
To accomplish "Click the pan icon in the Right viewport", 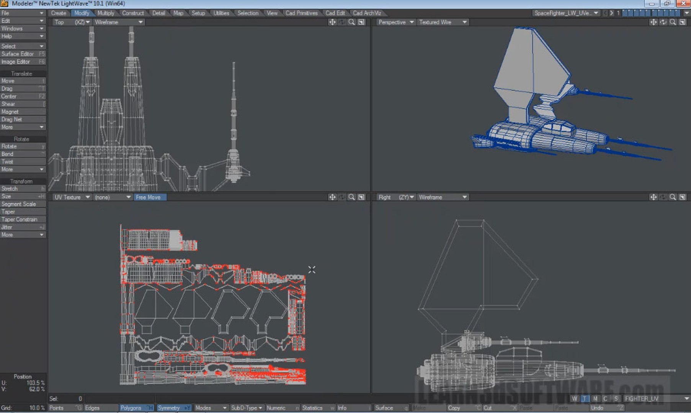I will click(653, 197).
